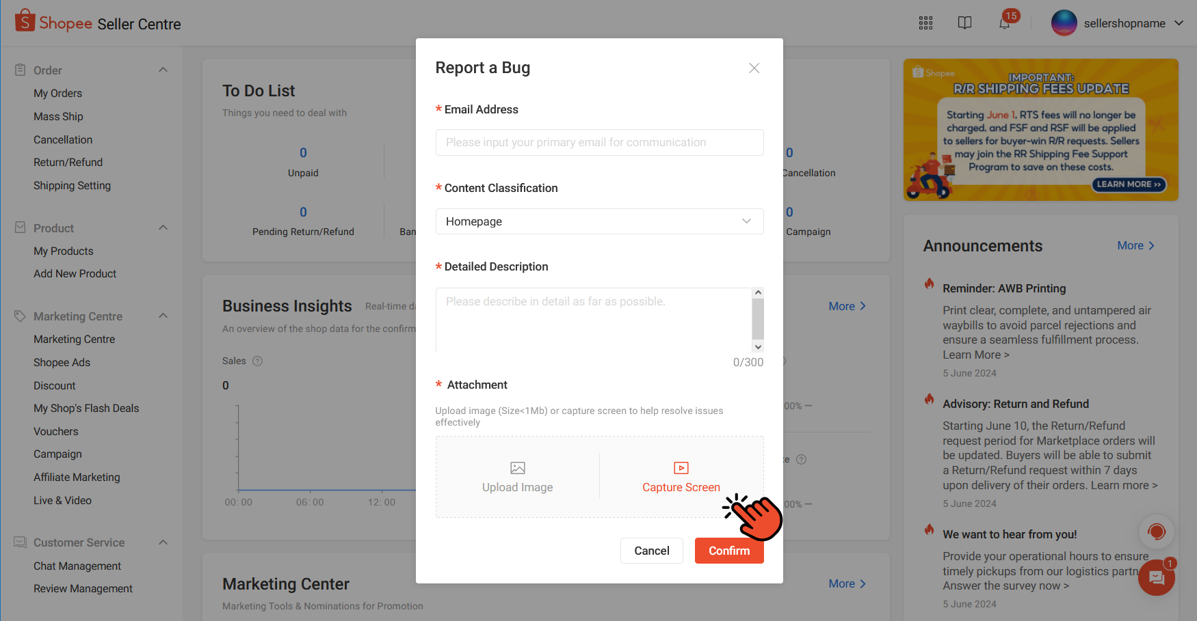Open the Content Classification dropdown
This screenshot has width=1197, height=621.
[599, 221]
